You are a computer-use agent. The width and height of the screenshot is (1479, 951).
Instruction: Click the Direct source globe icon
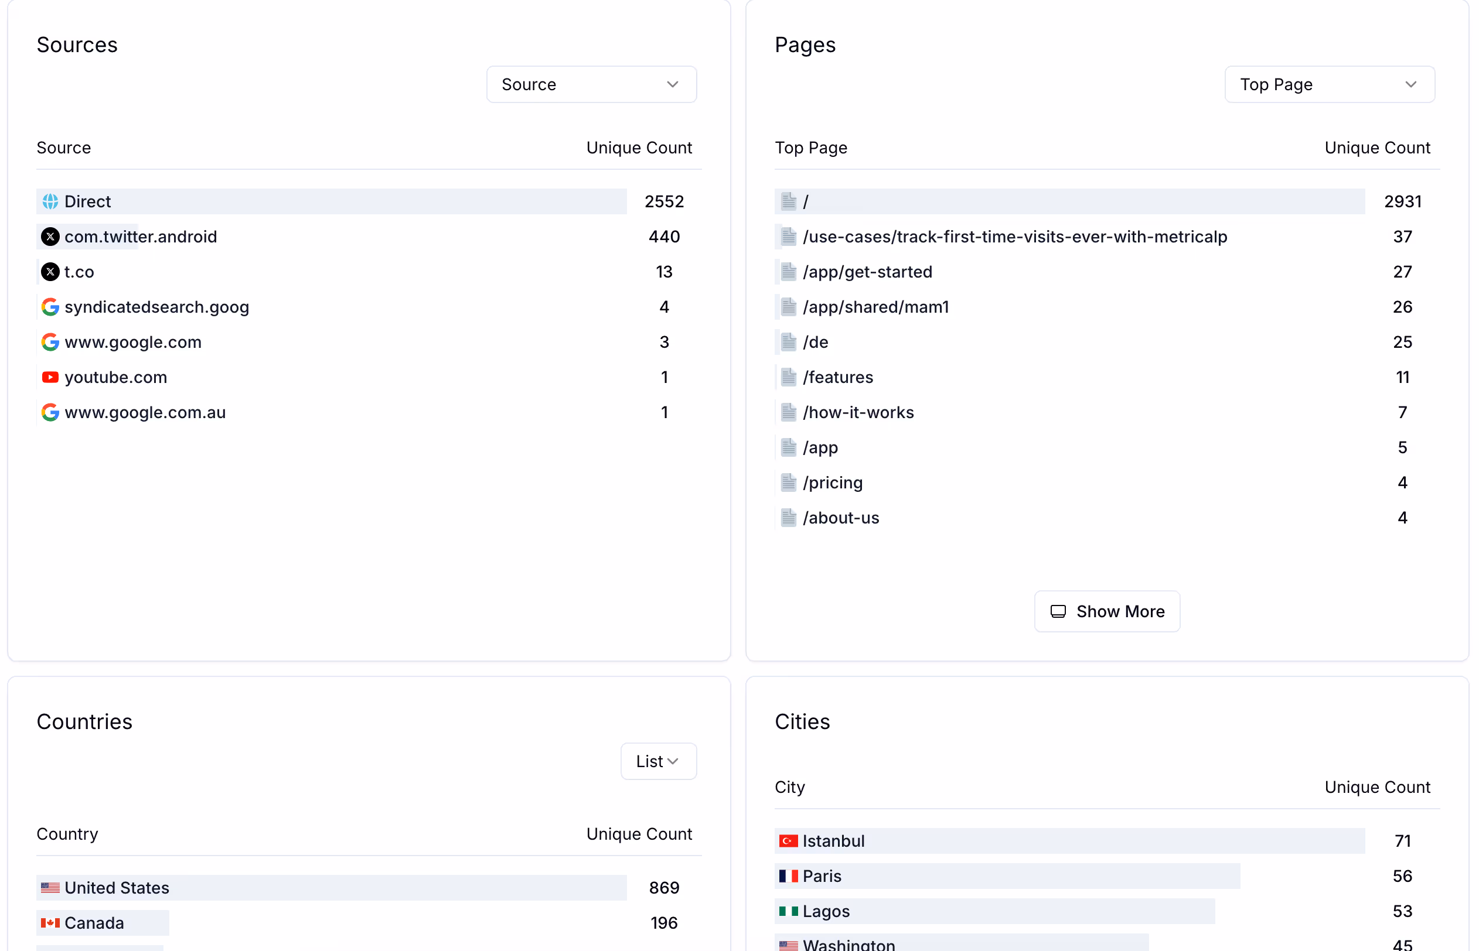50,201
